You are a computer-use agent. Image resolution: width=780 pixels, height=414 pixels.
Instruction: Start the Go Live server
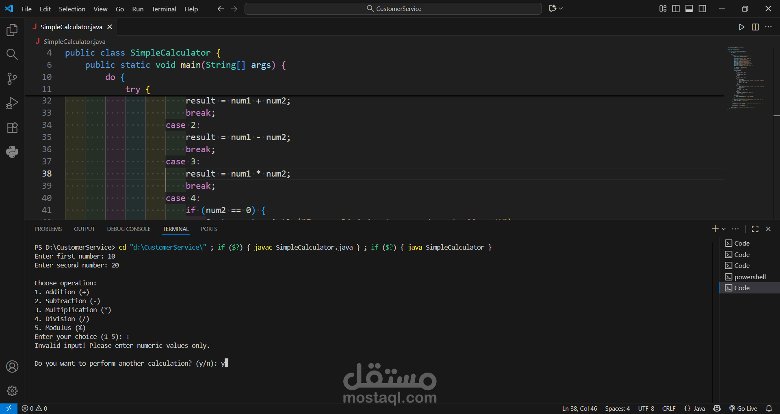click(x=743, y=408)
